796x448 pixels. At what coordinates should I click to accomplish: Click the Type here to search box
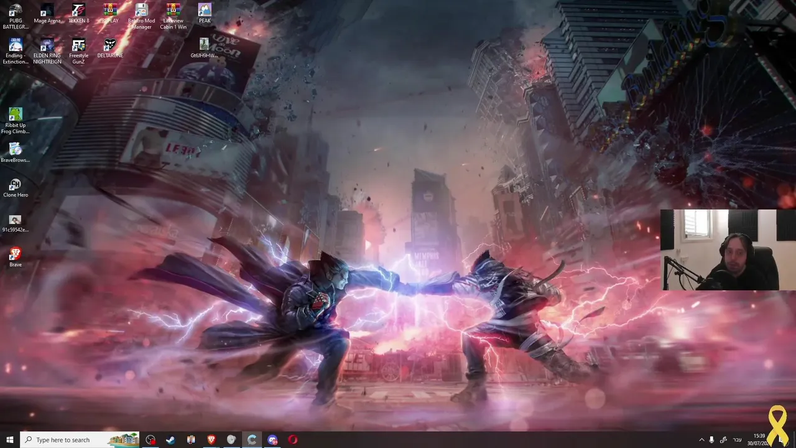[x=80, y=439]
